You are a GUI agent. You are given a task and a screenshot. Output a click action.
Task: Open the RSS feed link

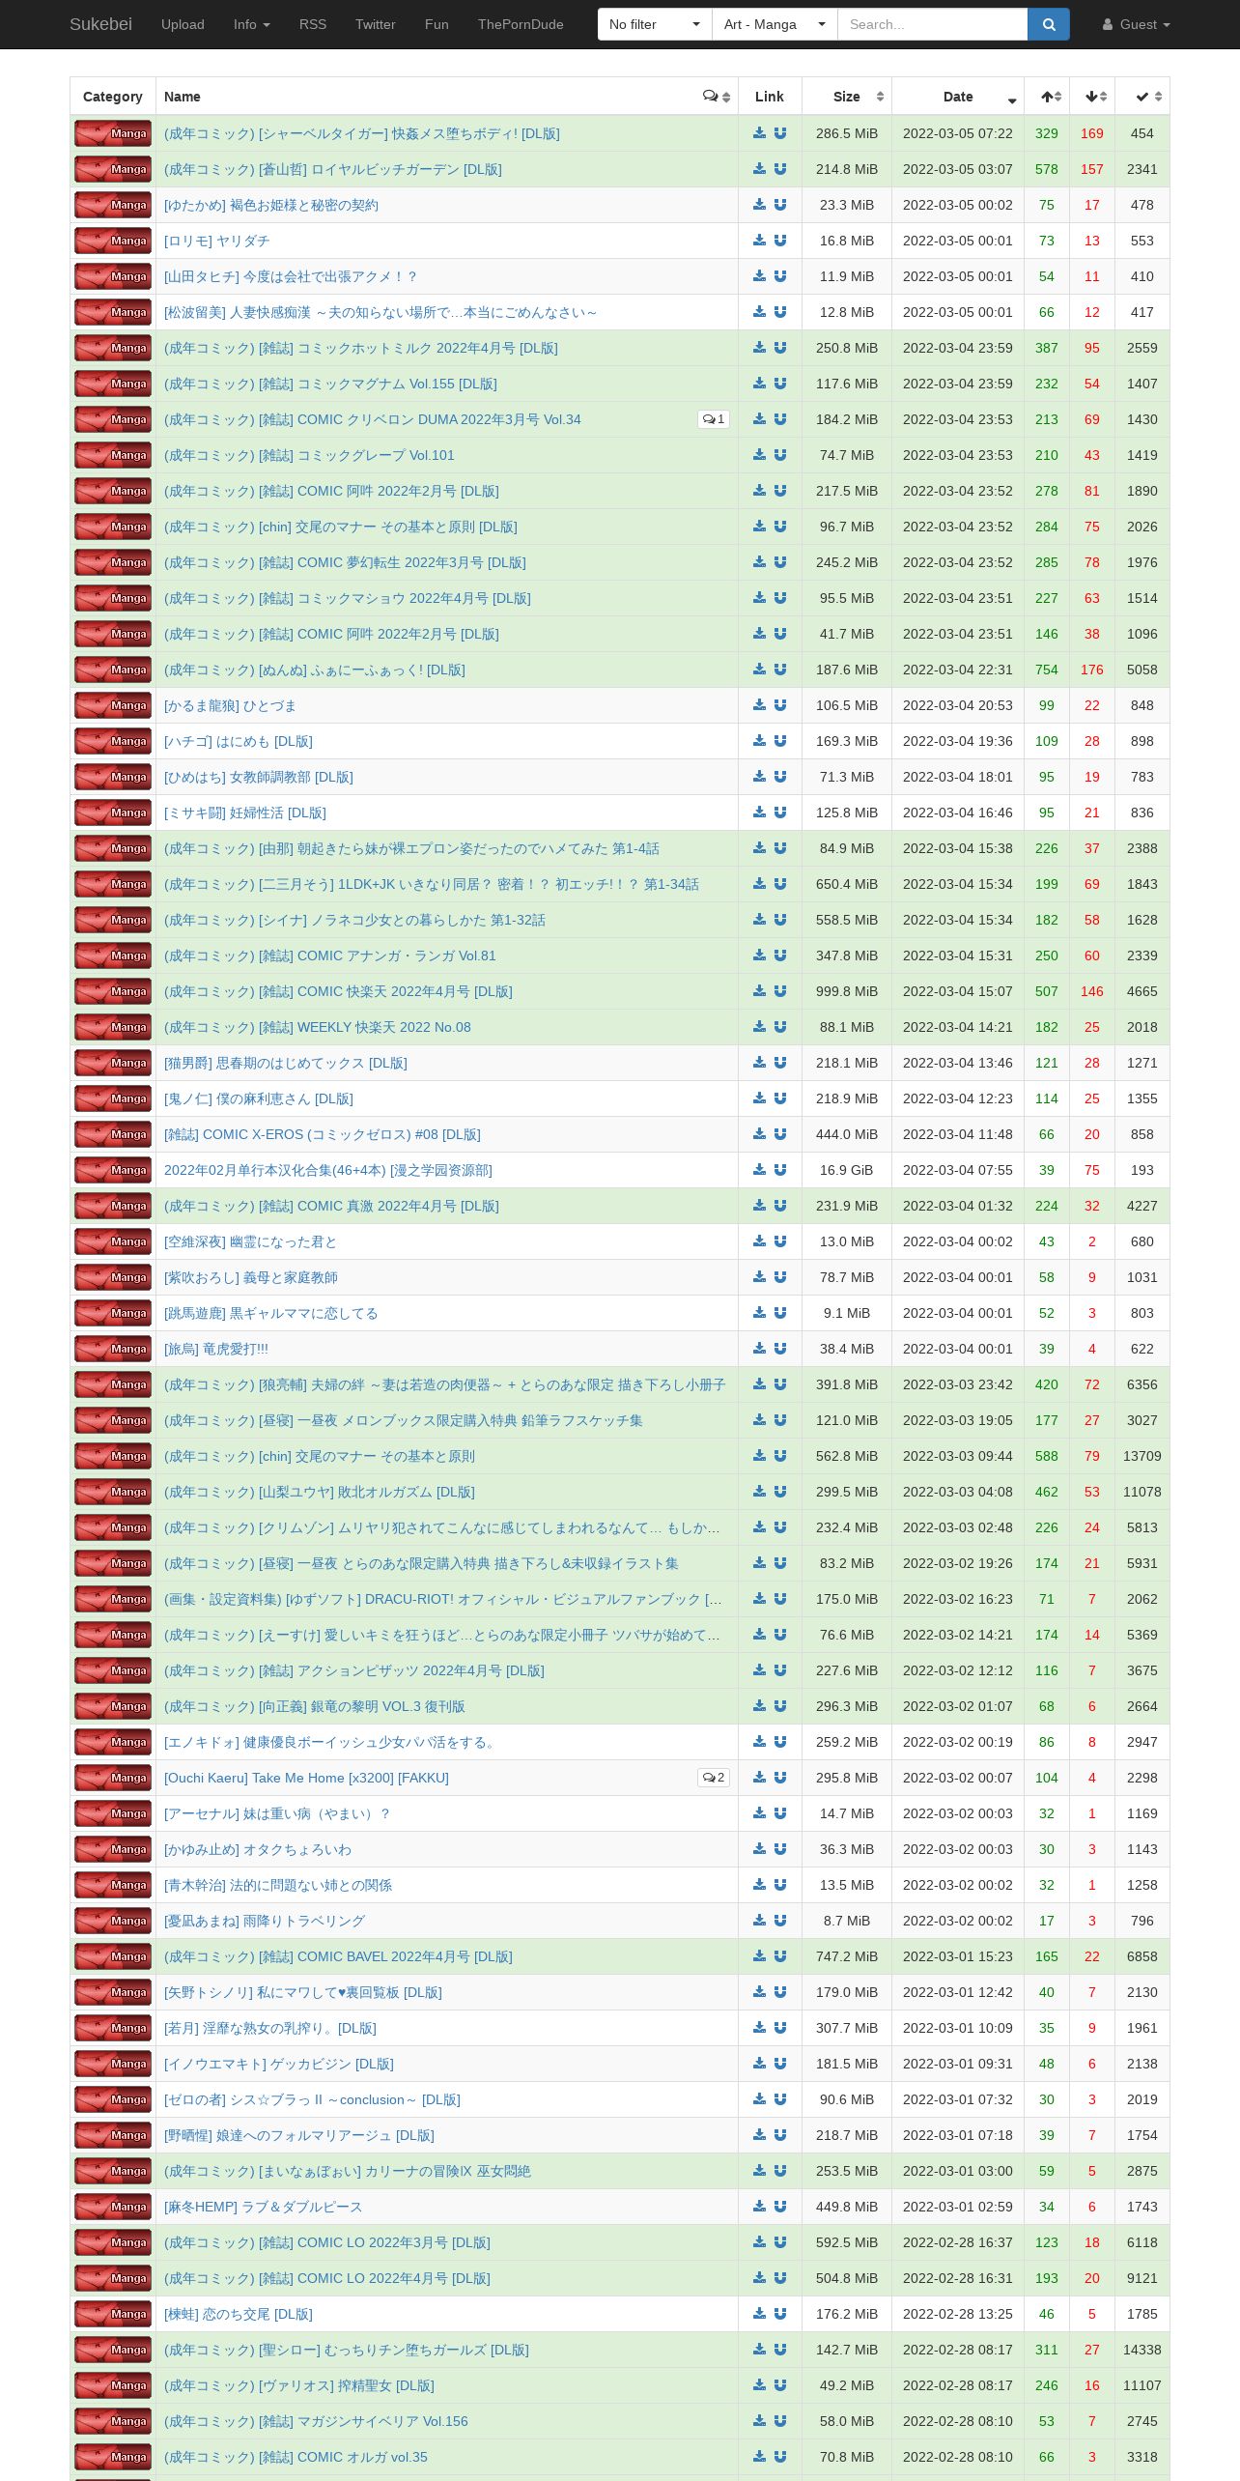312,24
